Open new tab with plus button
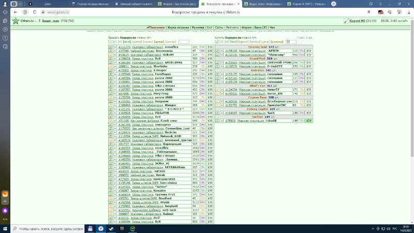The image size is (414, 233). click(333, 4)
